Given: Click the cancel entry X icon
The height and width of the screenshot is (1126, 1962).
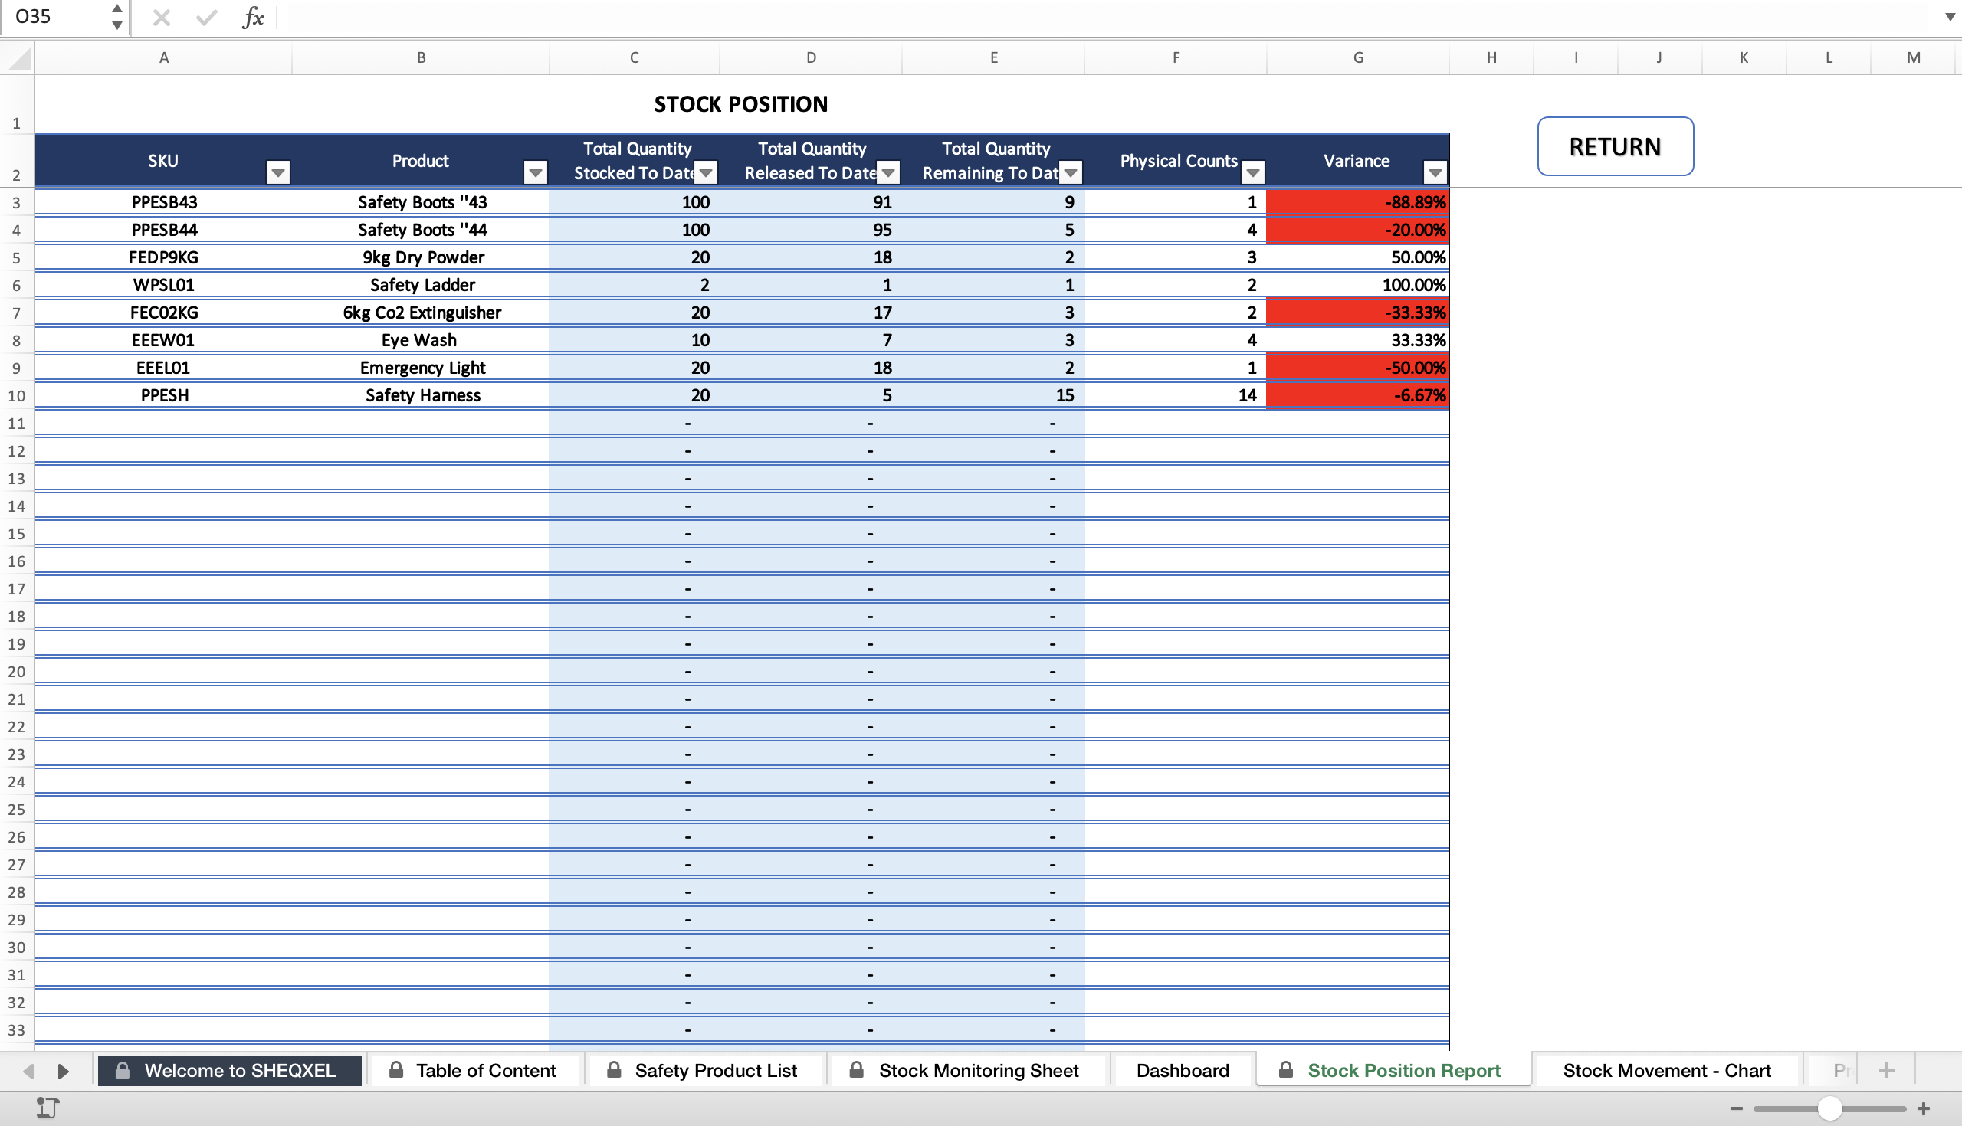Looking at the screenshot, I should point(162,17).
